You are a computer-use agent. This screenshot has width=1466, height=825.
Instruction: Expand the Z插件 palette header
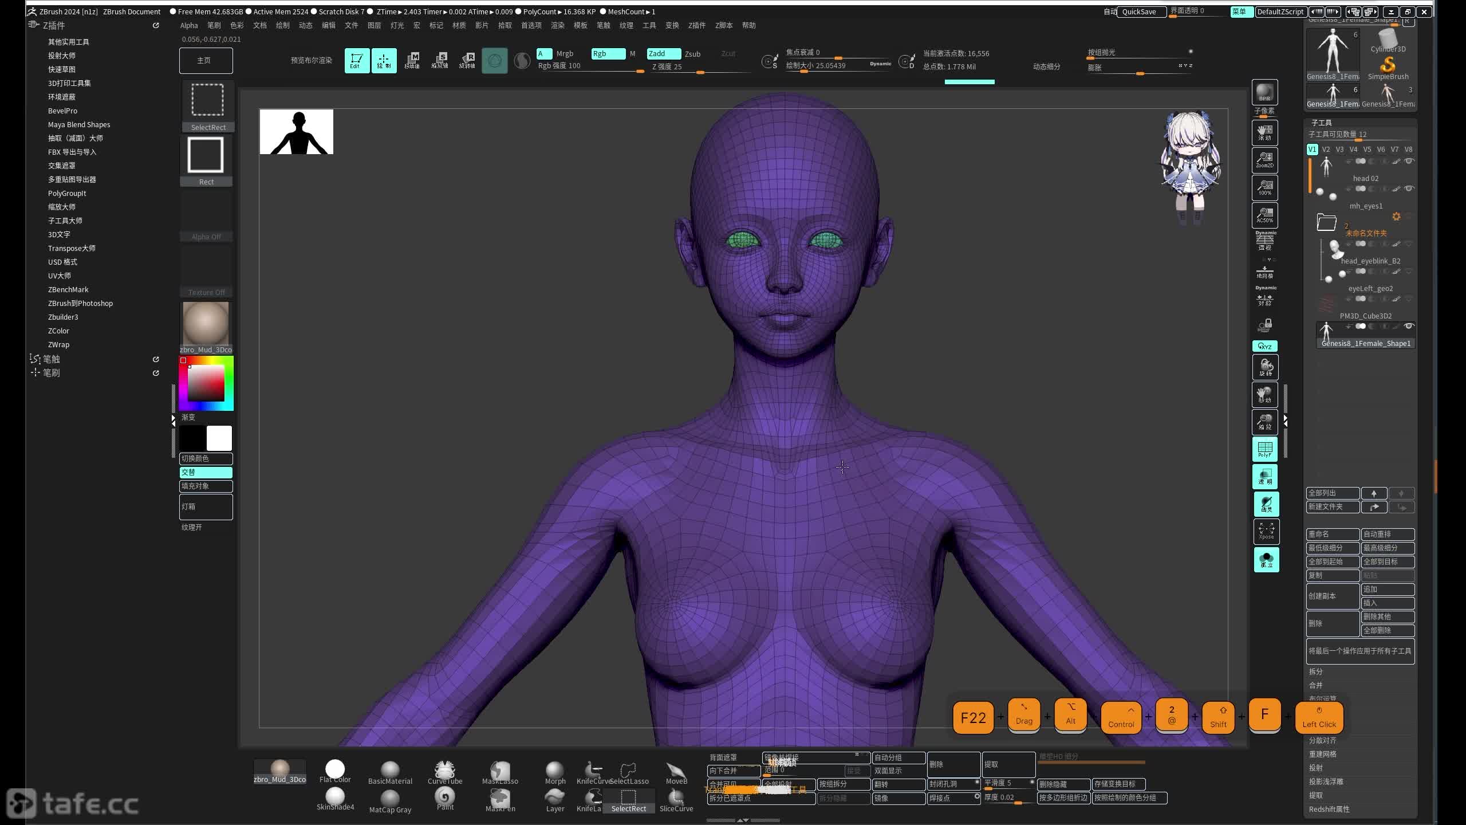pyautogui.click(x=54, y=26)
